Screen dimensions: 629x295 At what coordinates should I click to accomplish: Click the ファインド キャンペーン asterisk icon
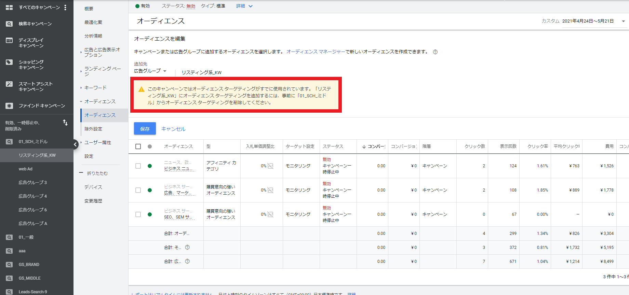click(9, 106)
